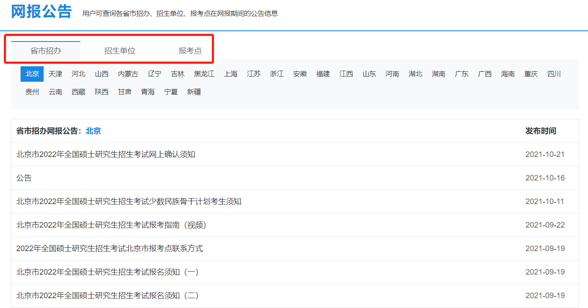Image resolution: width=588 pixels, height=308 pixels.
Task: Select 黑龙江 province
Action: 204,74
